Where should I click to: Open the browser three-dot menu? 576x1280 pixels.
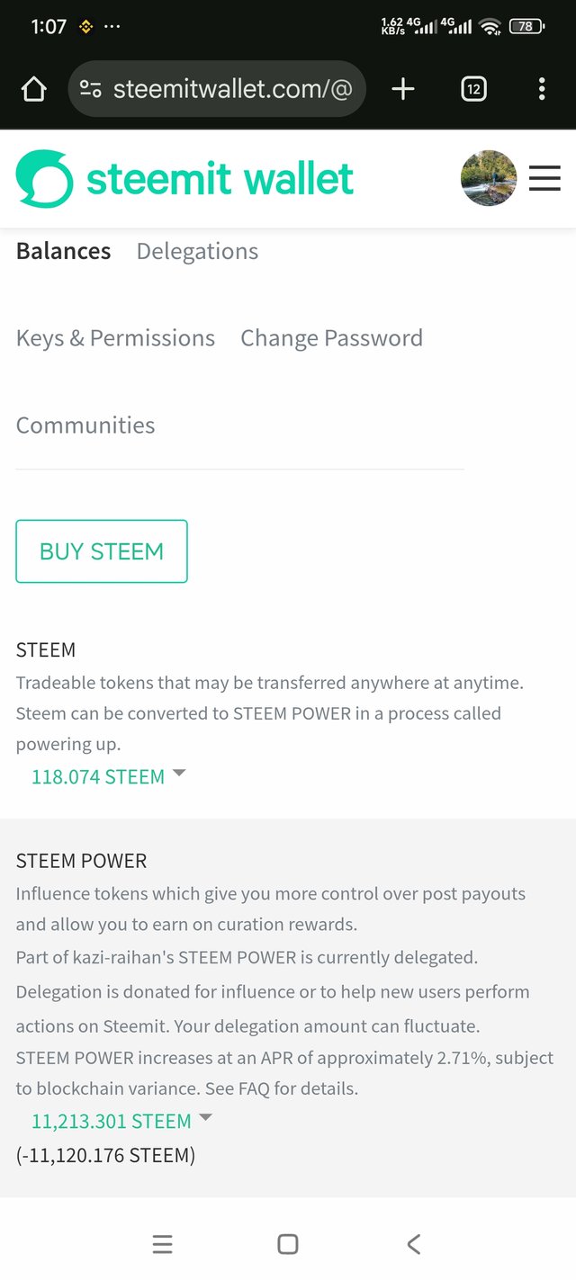[x=541, y=89]
